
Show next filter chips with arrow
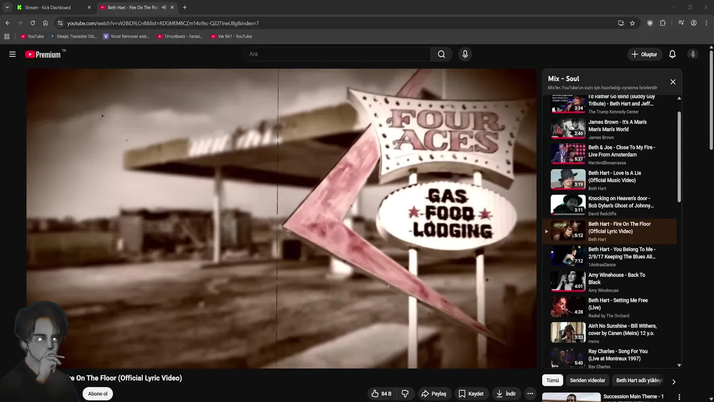[x=673, y=382]
